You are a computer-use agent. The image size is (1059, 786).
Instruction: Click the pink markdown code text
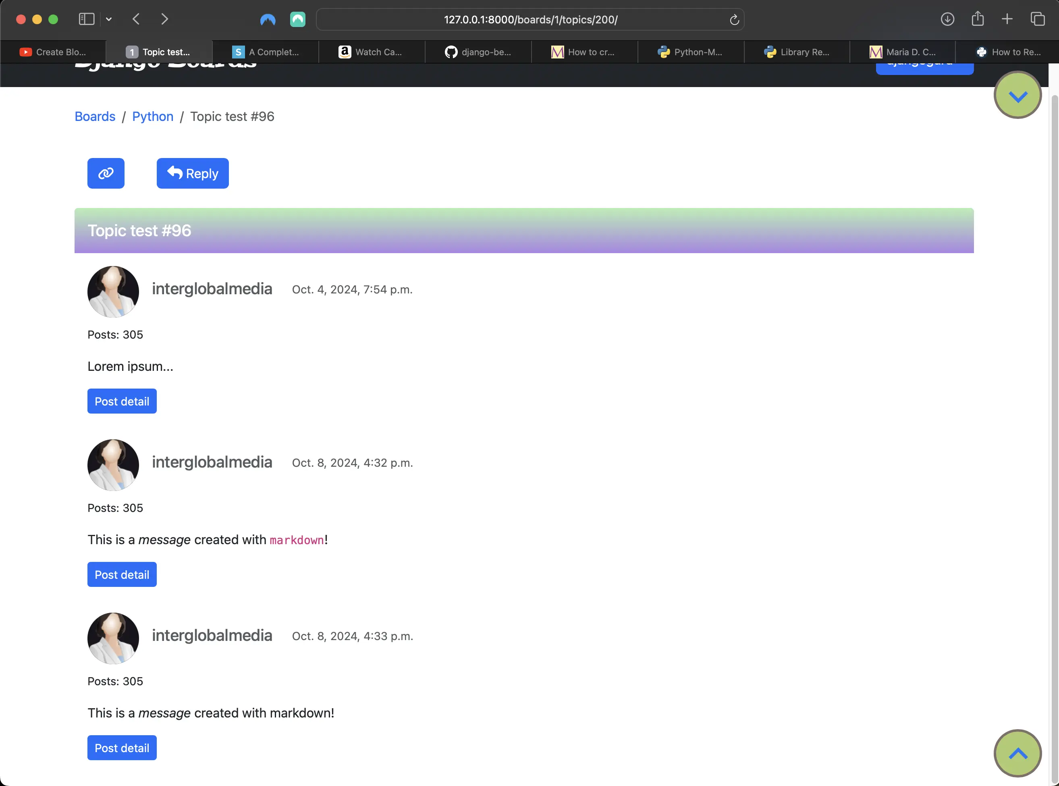297,540
